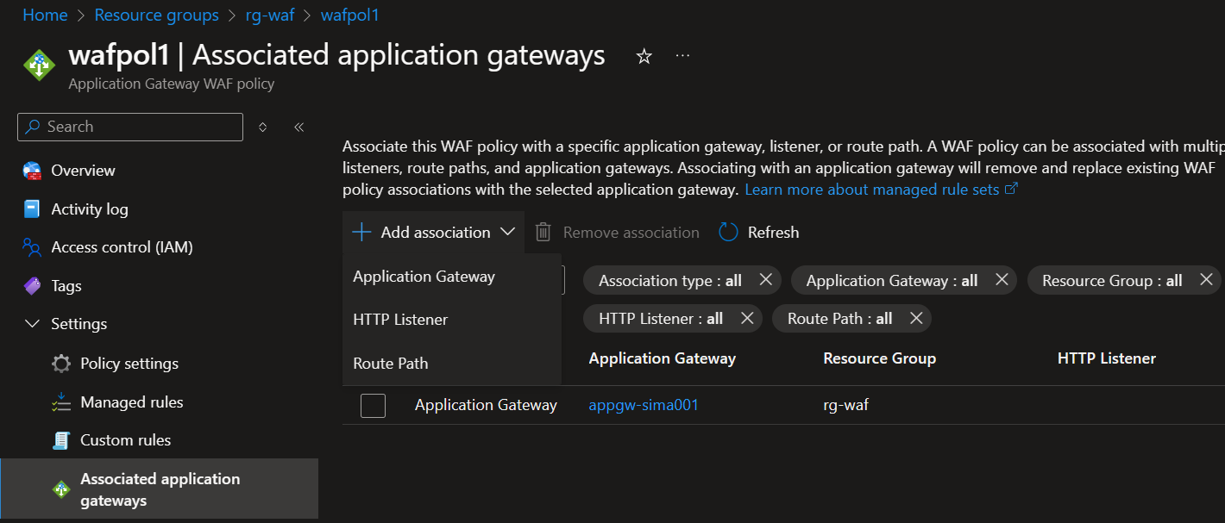Image resolution: width=1225 pixels, height=523 pixels.
Task: Remove the HTTP Listener filter with X
Action: click(747, 319)
